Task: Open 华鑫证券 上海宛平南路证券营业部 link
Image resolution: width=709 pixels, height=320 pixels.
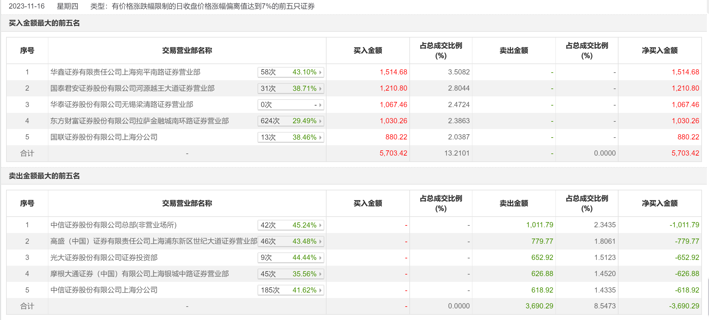Action: coord(125,72)
